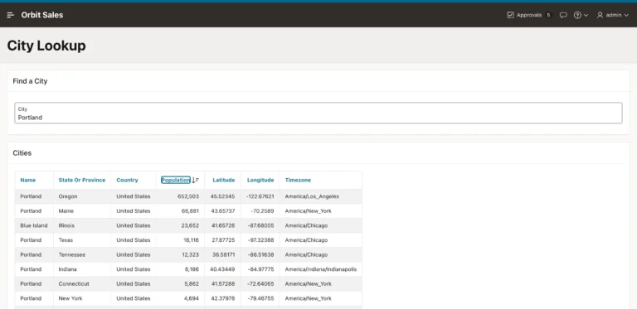
Task: Select the Oregon state cell
Action: [68, 196]
